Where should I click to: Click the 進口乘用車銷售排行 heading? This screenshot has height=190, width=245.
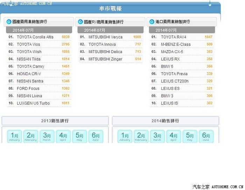click(x=173, y=22)
